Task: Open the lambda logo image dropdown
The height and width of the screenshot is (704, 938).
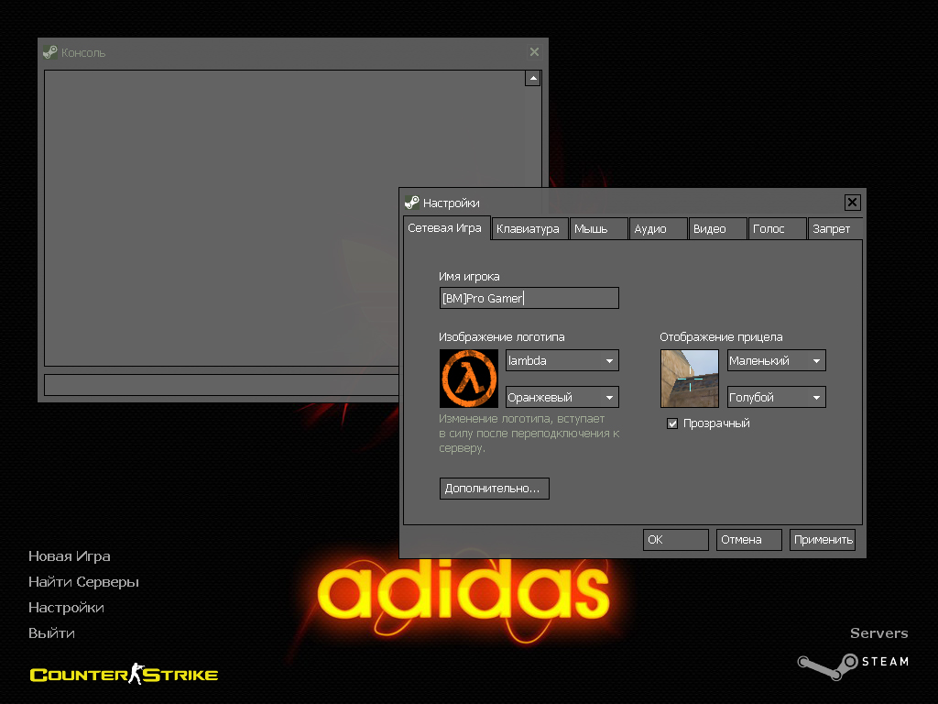Action: [x=562, y=360]
